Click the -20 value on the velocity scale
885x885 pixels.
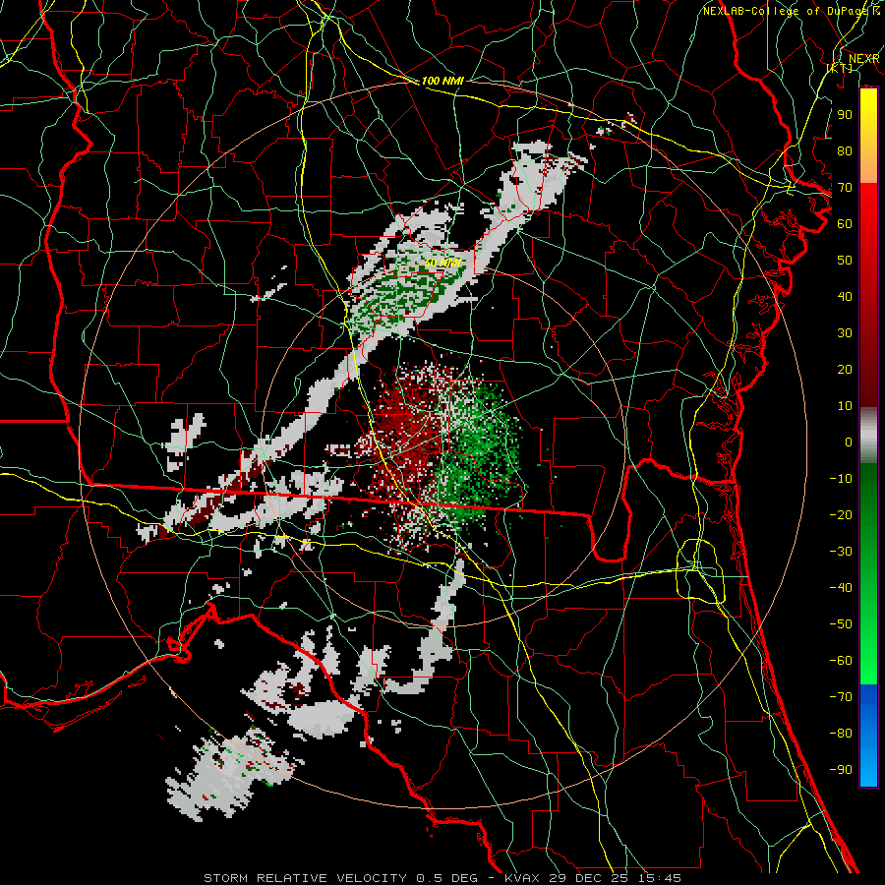point(841,514)
